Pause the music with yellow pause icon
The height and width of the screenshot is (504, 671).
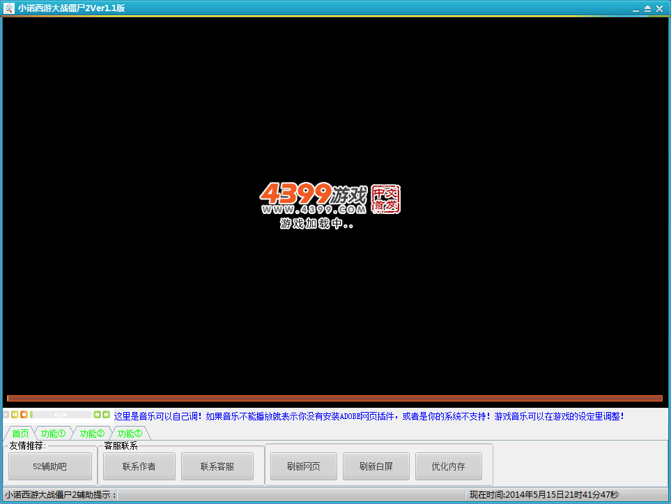[x=15, y=415]
